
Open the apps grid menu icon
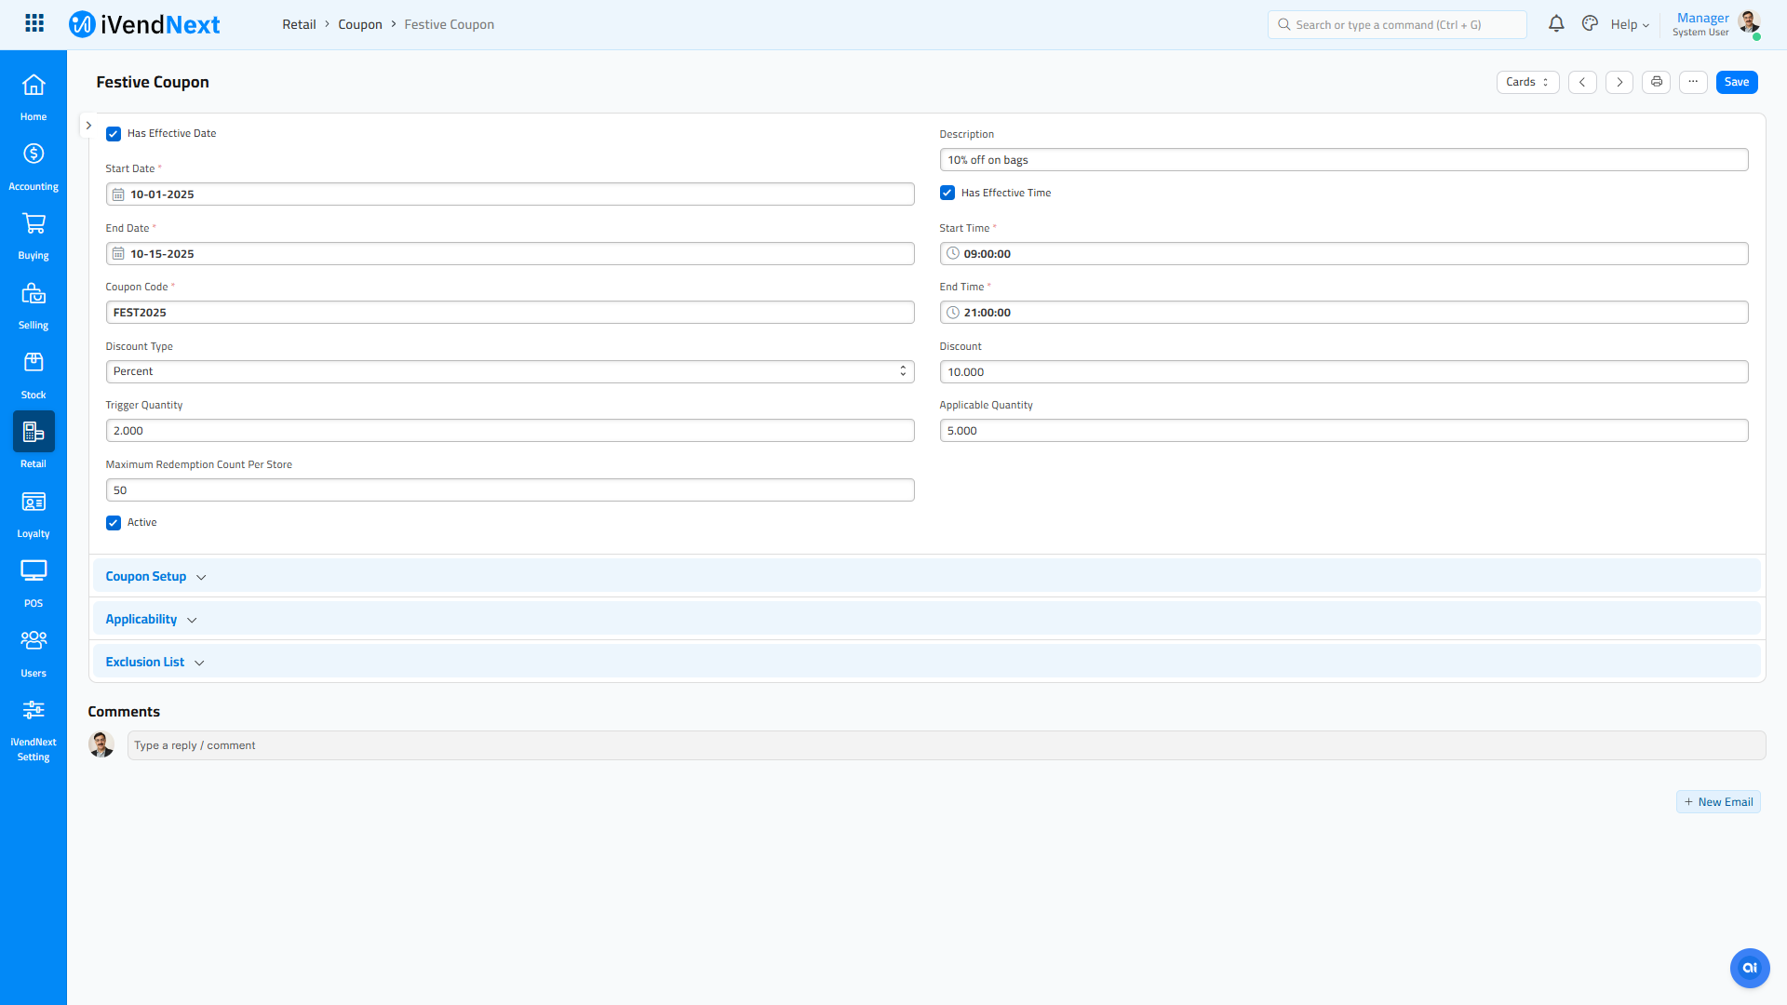pyautogui.click(x=34, y=23)
